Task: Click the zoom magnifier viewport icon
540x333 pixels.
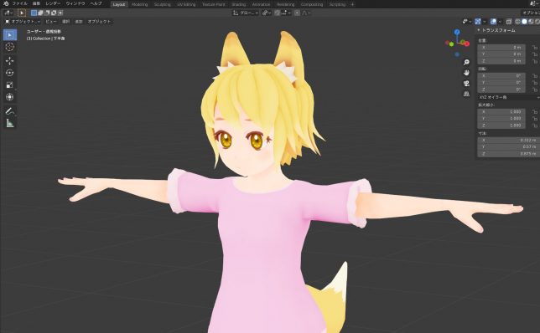Action: (x=466, y=62)
